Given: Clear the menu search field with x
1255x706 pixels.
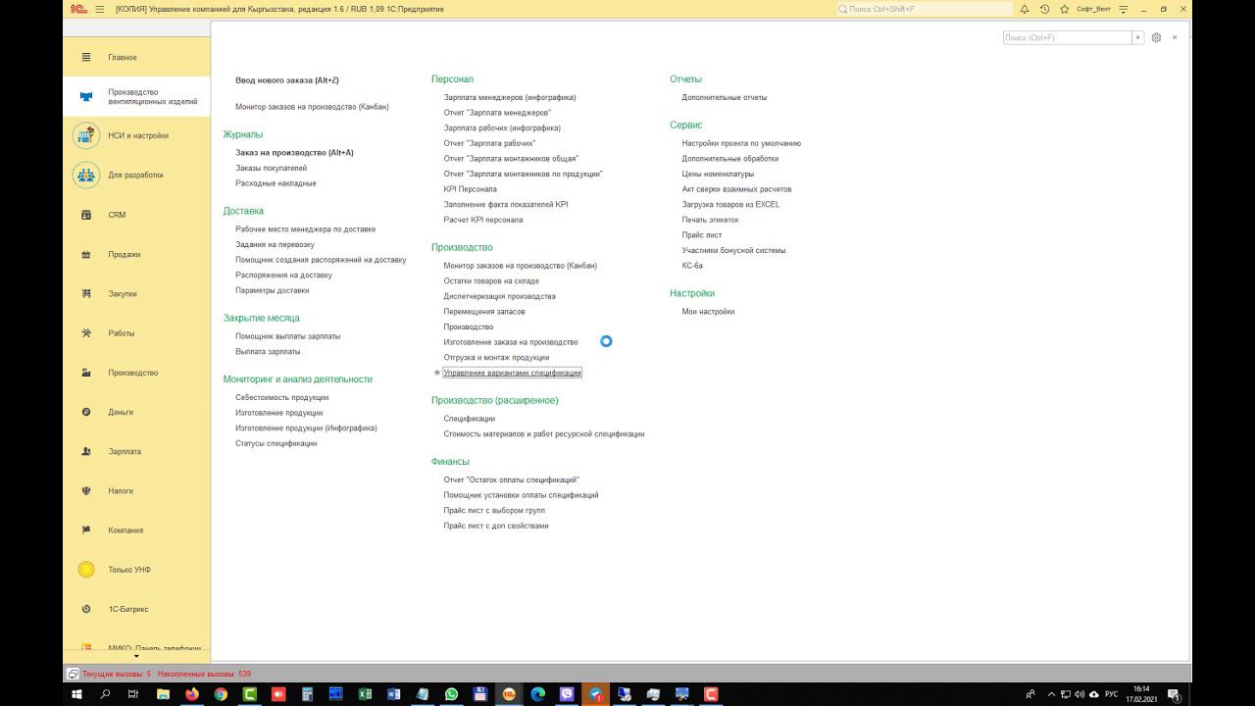Looking at the screenshot, I should 1137,37.
